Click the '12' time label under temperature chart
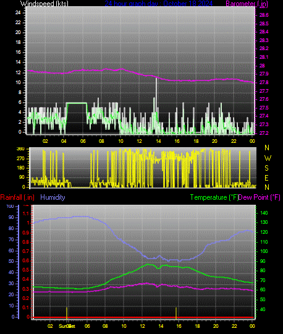This screenshot has width=283, height=334. coord(142,326)
